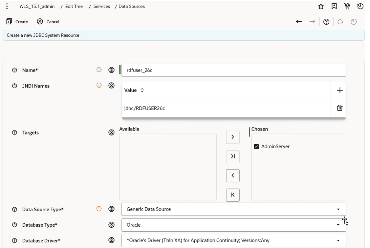
Task: Click the target icon next to Database Type
Action: pos(111,225)
